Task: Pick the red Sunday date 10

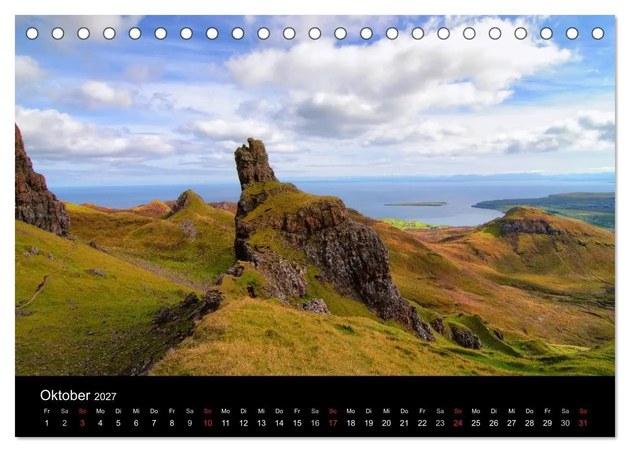Action: coord(207,423)
